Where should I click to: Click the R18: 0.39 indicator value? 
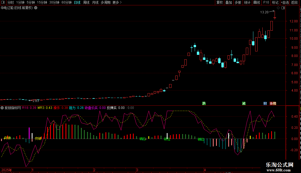pyautogui.click(x=29, y=108)
